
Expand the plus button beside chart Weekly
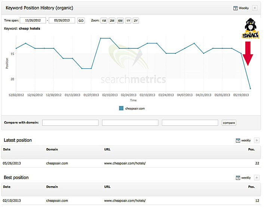255,8
